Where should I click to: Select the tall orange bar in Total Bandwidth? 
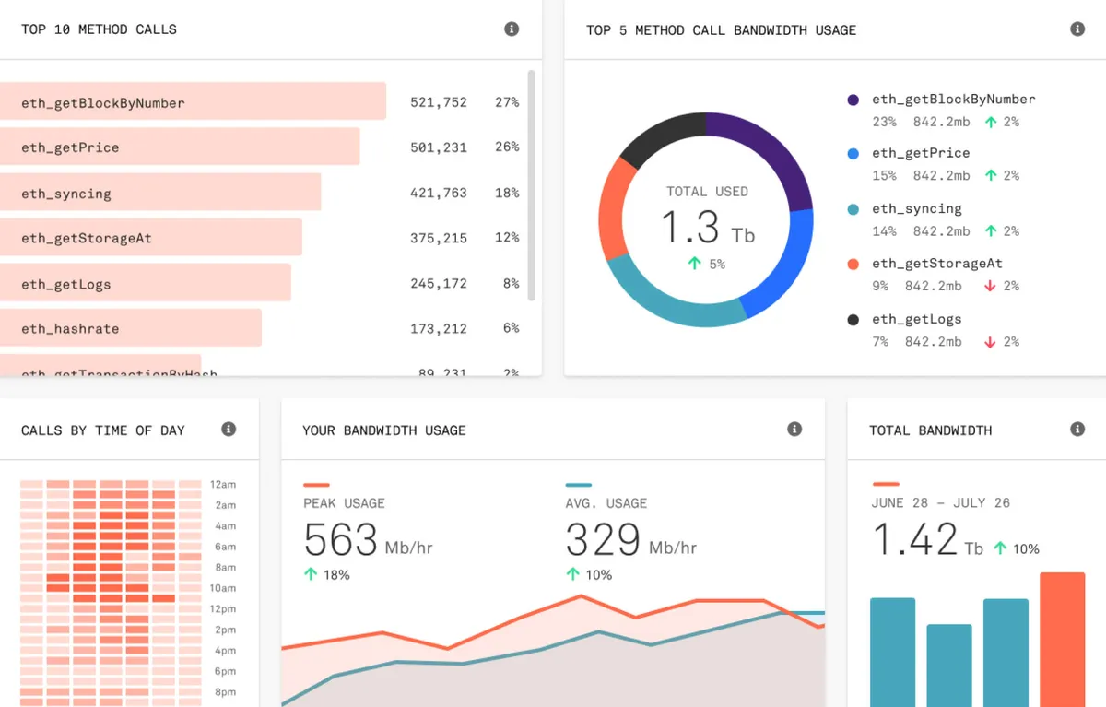1063,640
